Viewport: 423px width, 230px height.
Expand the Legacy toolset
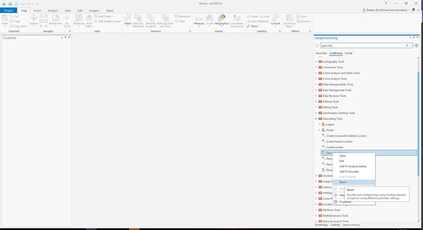tap(319, 125)
